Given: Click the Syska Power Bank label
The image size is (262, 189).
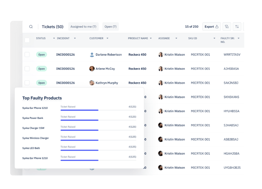Looking at the screenshot, I should pos(33,118).
